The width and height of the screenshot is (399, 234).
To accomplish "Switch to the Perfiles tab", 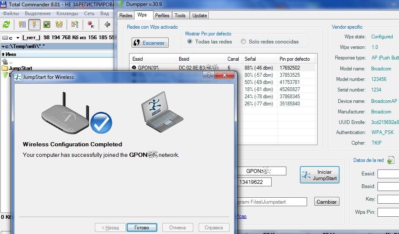I will coord(162,16).
